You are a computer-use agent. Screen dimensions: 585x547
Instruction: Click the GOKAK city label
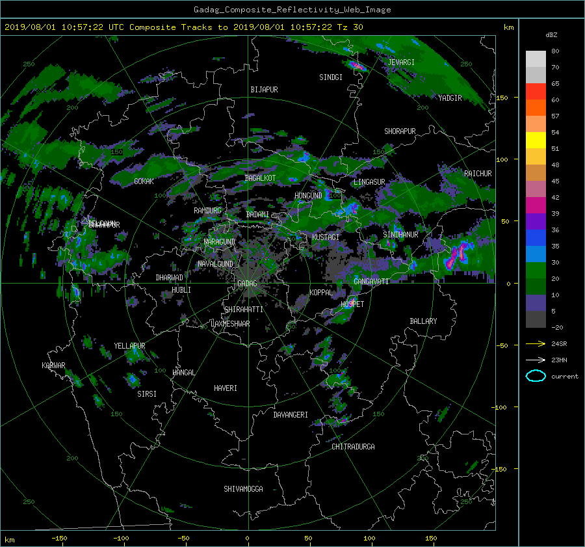point(144,181)
